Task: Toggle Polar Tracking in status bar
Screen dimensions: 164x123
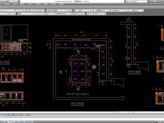Action: pyautogui.click(x=14, y=122)
